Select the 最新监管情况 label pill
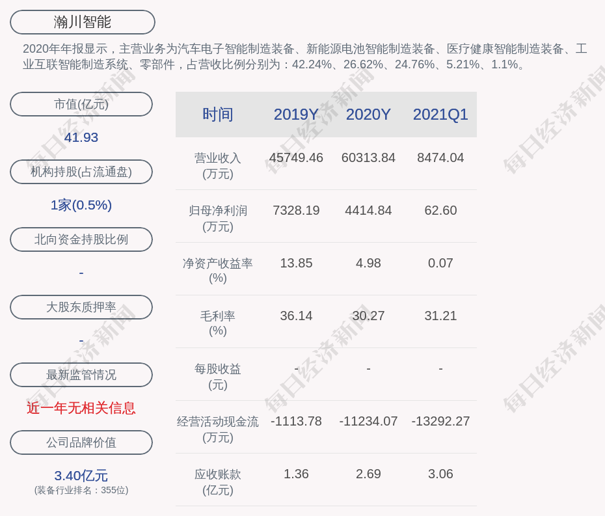 81,375
